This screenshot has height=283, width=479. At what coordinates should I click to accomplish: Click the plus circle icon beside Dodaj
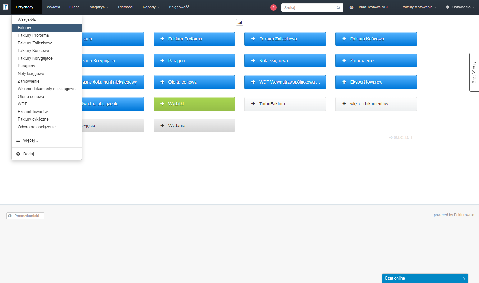click(x=18, y=154)
